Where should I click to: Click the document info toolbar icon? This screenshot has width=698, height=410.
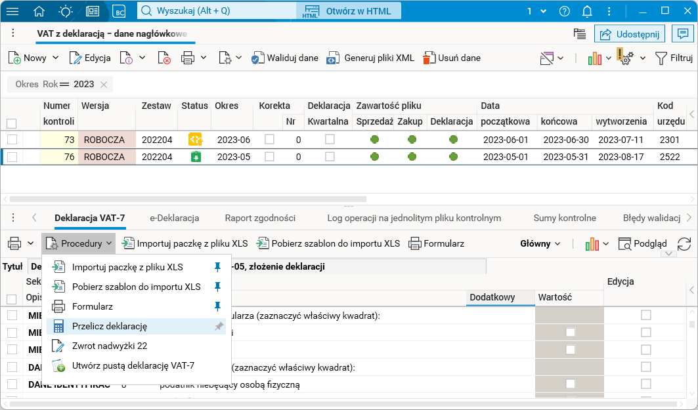[127, 58]
